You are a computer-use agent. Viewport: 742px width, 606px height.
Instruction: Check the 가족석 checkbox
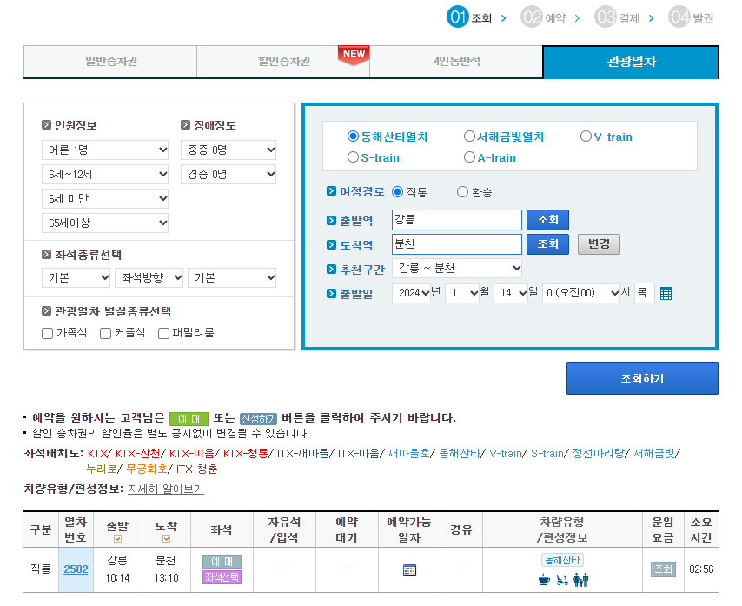pos(47,333)
